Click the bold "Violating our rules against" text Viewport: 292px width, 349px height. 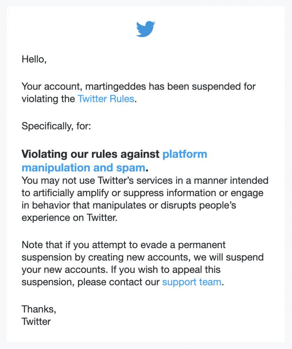tap(91, 154)
